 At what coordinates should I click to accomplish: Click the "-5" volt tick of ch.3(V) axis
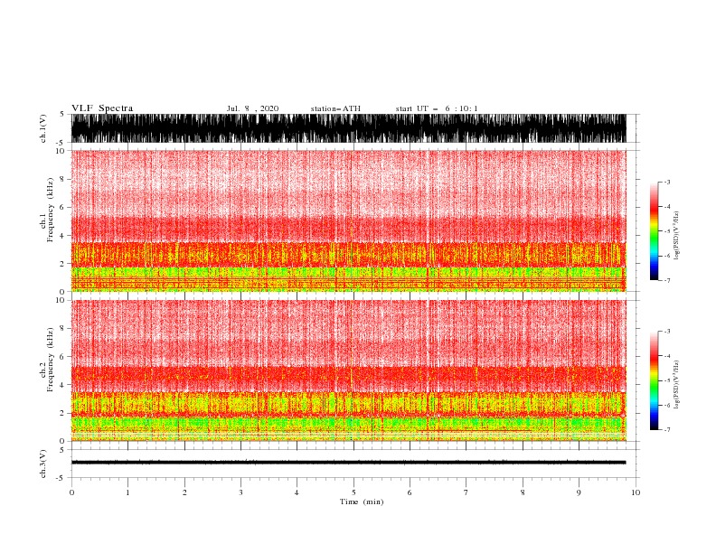click(x=61, y=478)
